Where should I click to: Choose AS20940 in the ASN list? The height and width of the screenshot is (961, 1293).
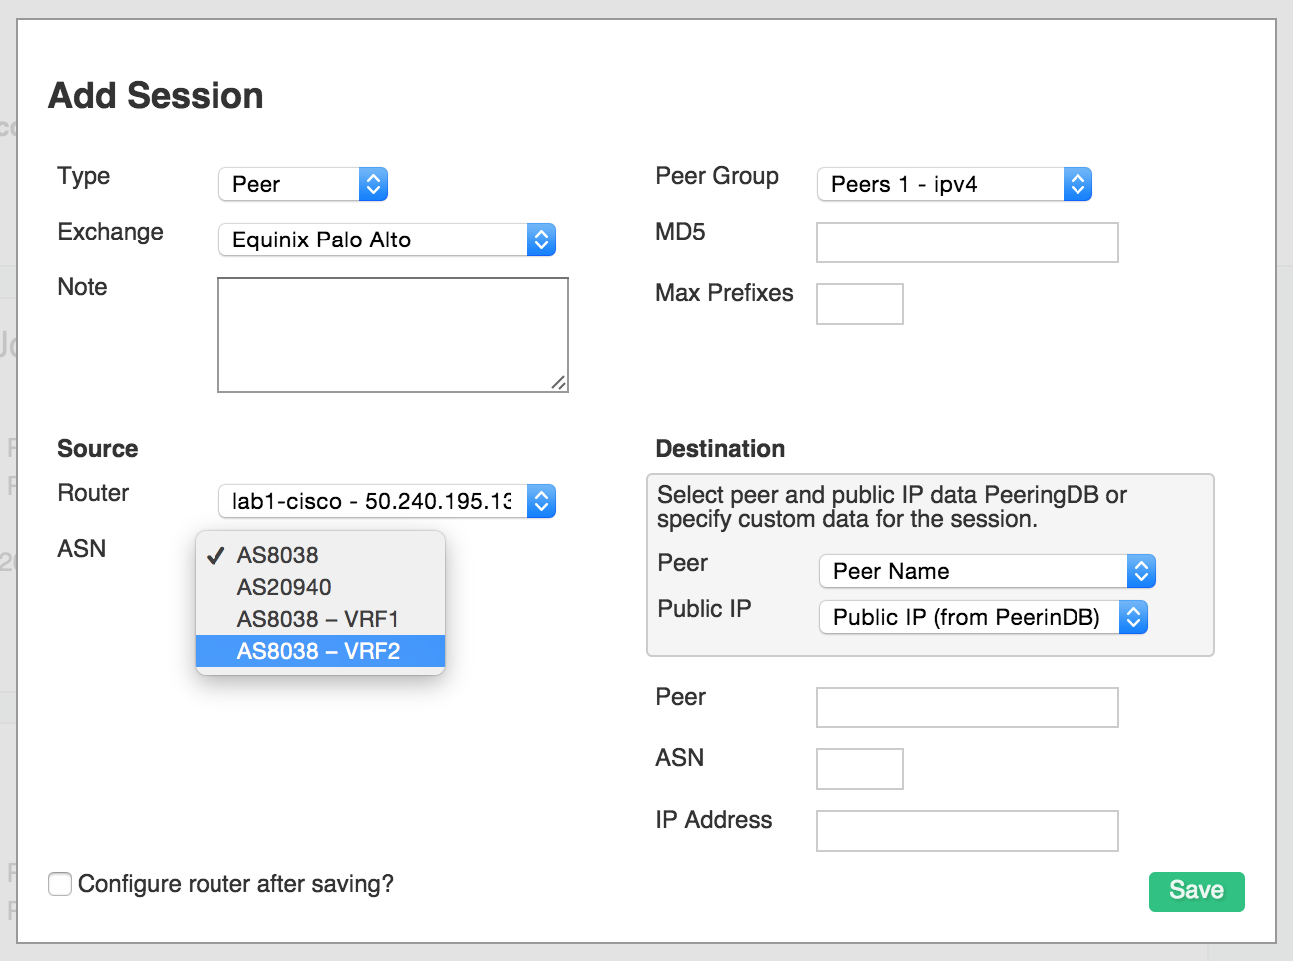(x=284, y=587)
